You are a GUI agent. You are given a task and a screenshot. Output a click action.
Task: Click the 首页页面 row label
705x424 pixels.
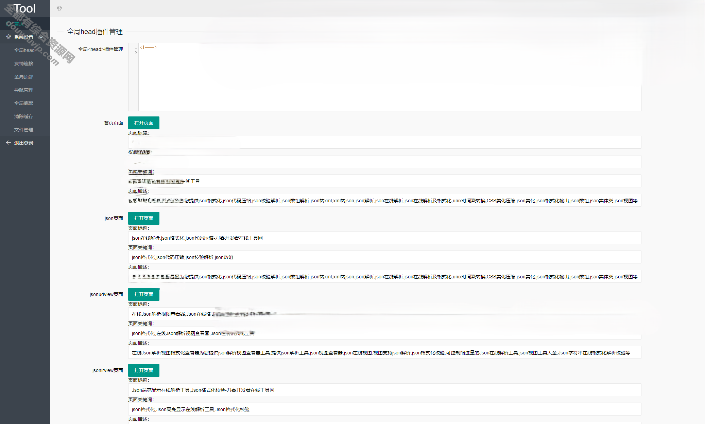point(114,123)
